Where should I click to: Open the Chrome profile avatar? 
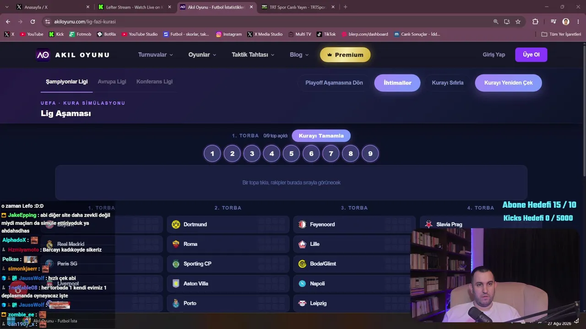[x=566, y=21]
